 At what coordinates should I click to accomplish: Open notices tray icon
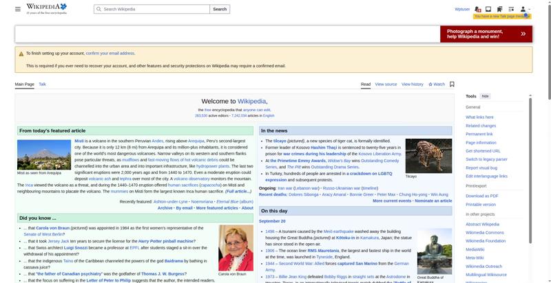488,9
